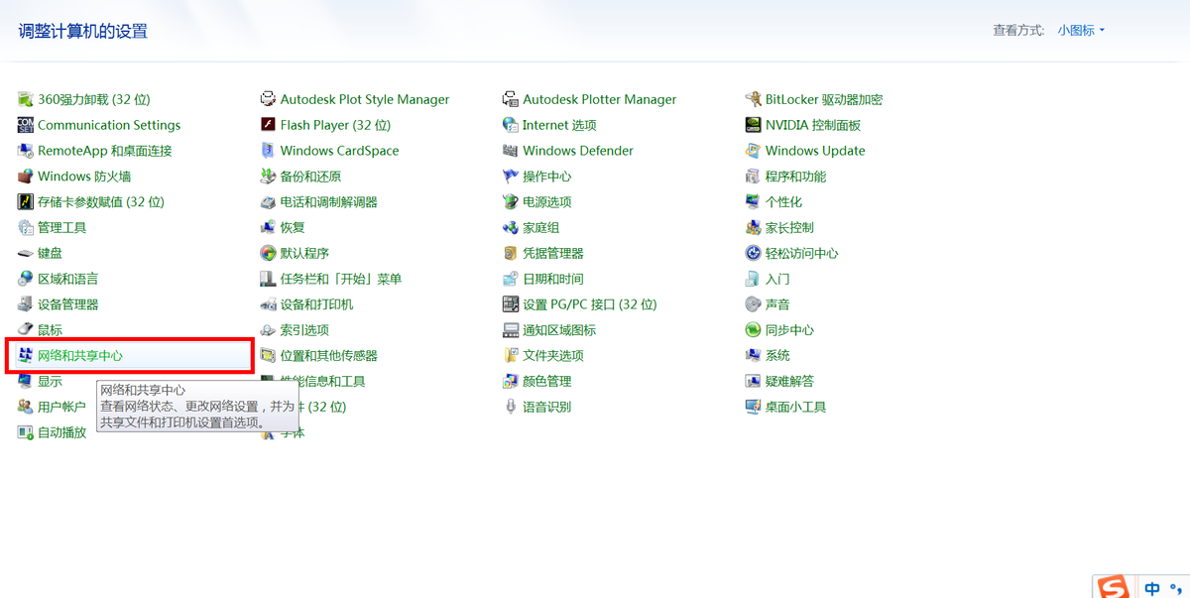Open the Autodesk Plotter Manager icon
The image size is (1190, 598).
511,99
